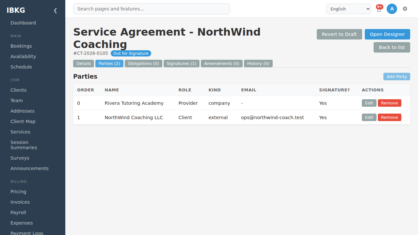The height and width of the screenshot is (235, 418).
Task: Open Payroll page
Action: coord(18,212)
